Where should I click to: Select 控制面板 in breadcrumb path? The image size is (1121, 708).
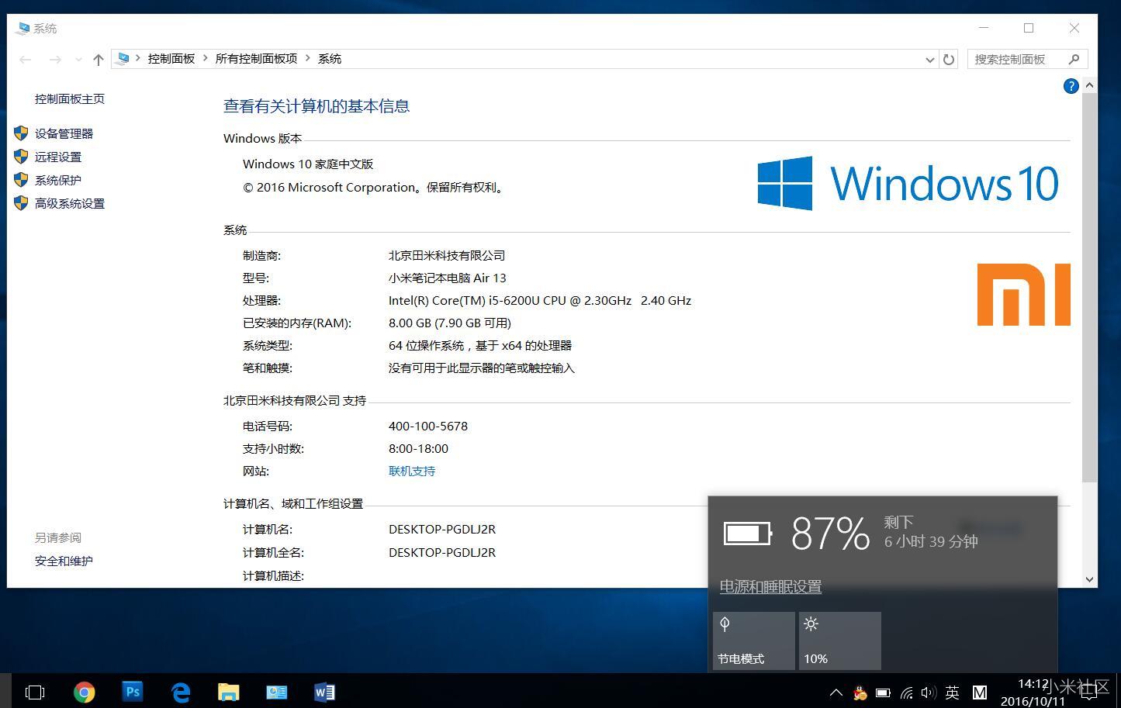pyautogui.click(x=171, y=59)
